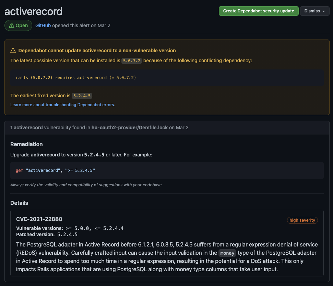Click the warning triangle in the Open badge
Viewport: 333px width, 286px height.
[x=12, y=25]
